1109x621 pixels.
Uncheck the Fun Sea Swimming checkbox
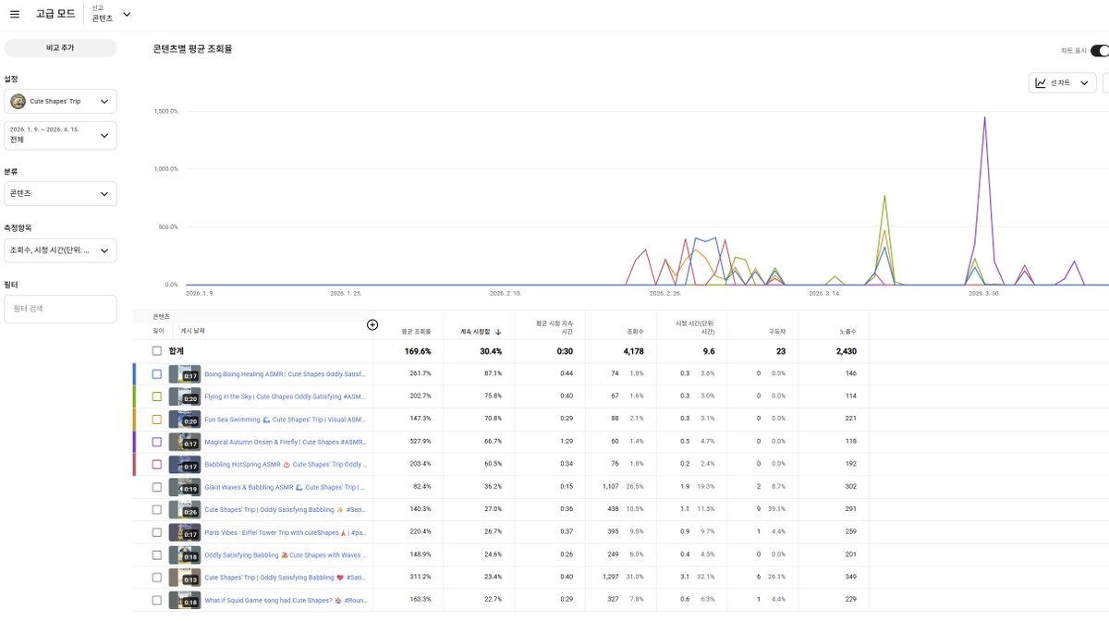[157, 420]
